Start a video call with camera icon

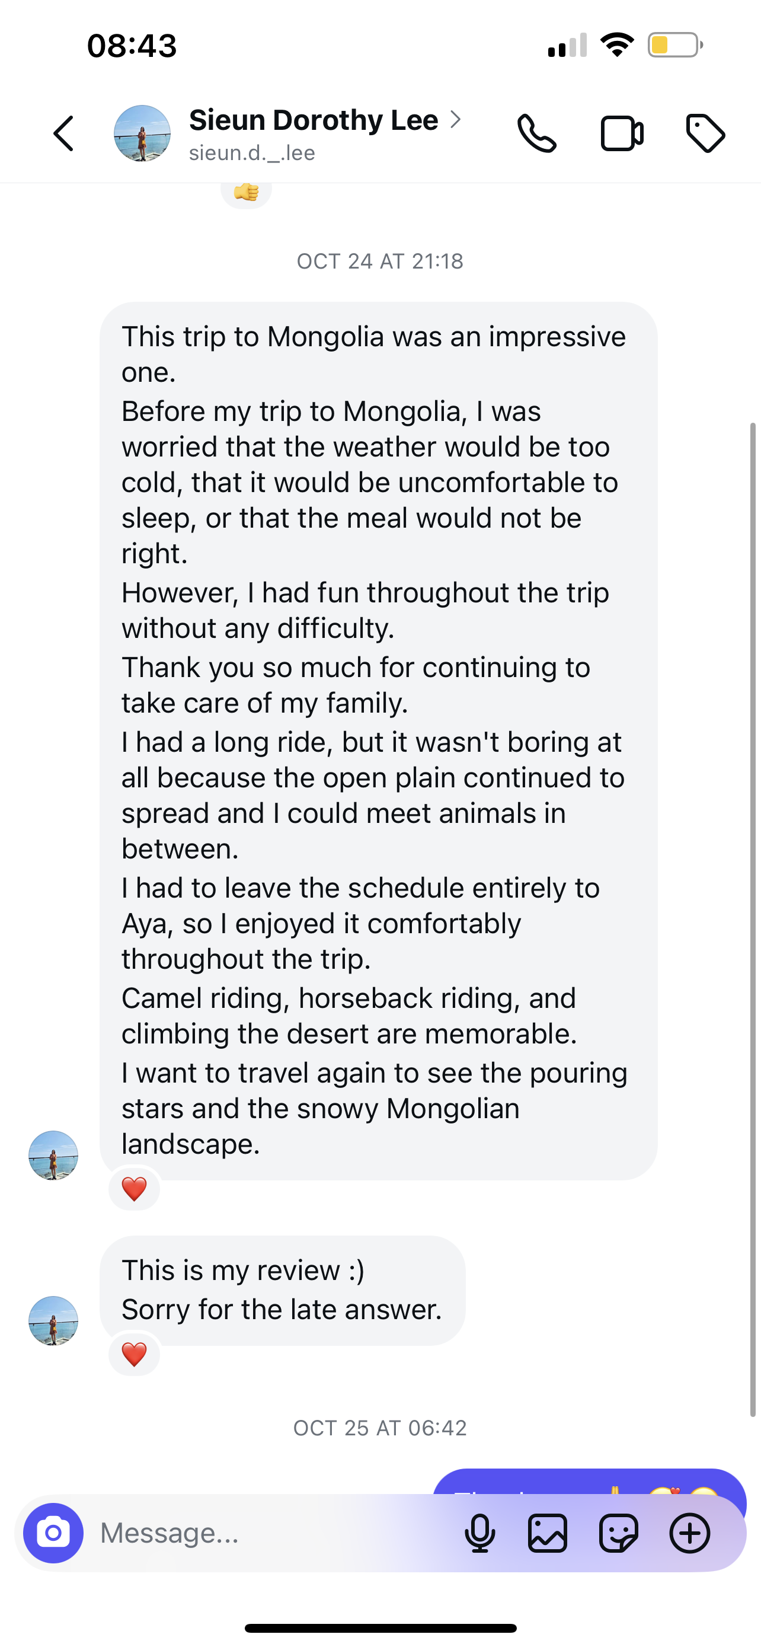[621, 133]
